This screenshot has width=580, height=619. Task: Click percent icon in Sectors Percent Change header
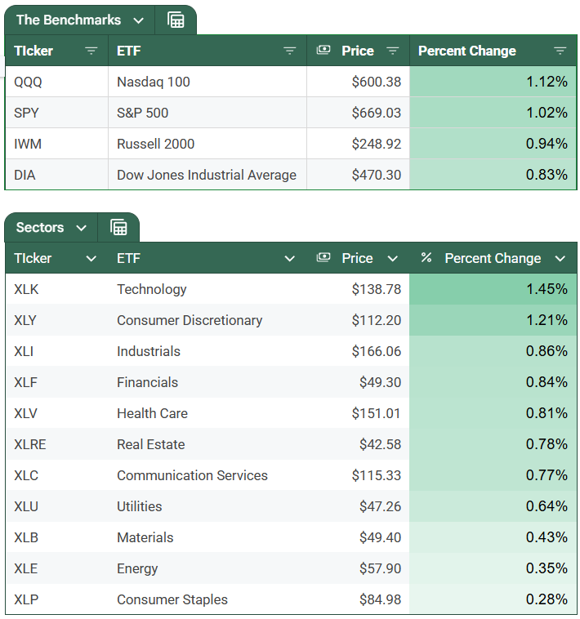point(426,258)
